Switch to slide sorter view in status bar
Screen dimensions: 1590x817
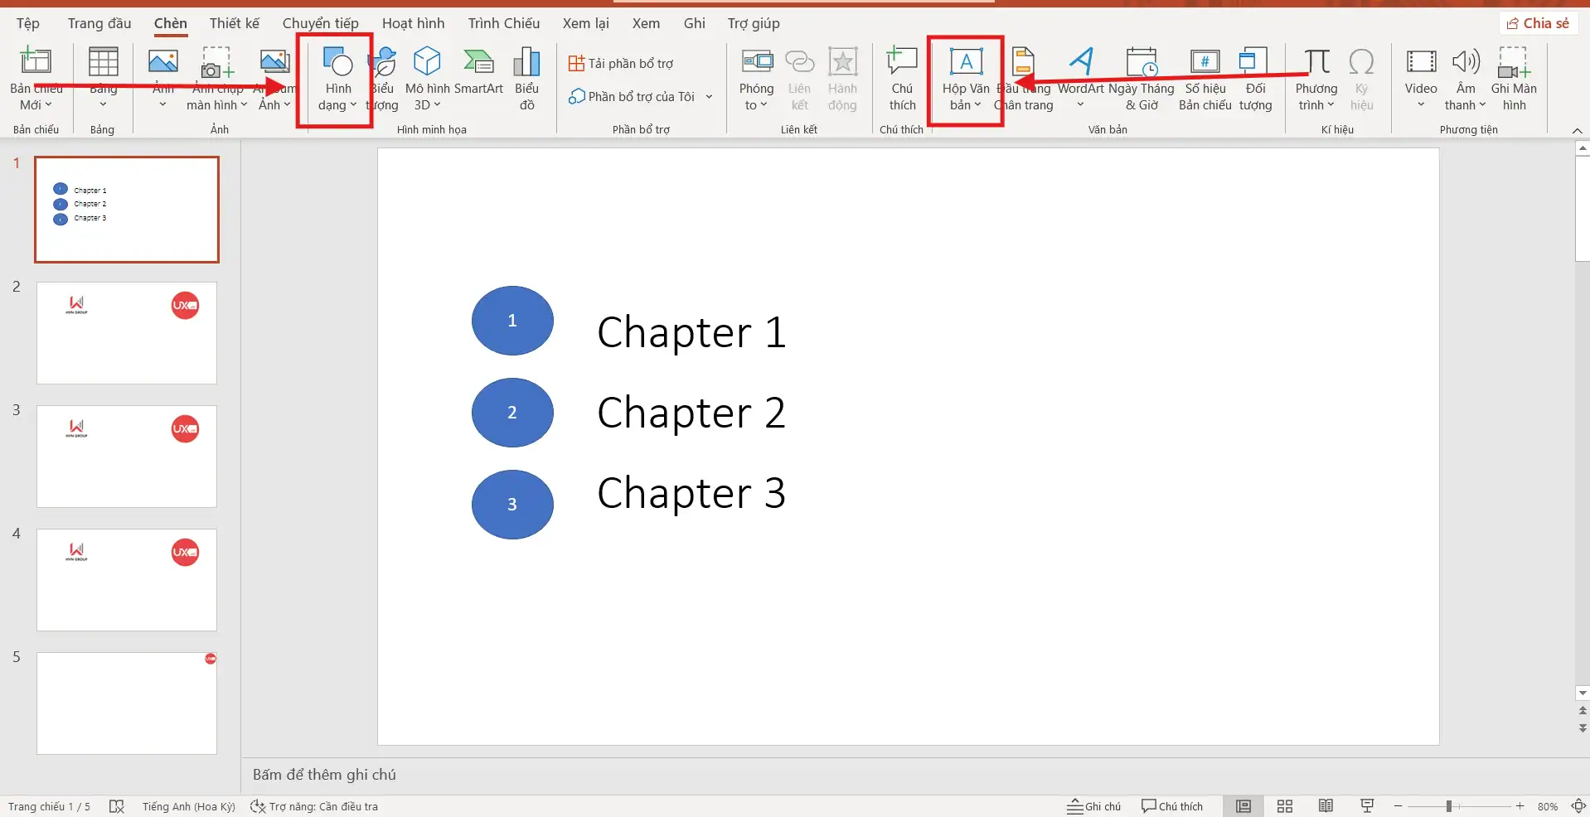click(1284, 805)
